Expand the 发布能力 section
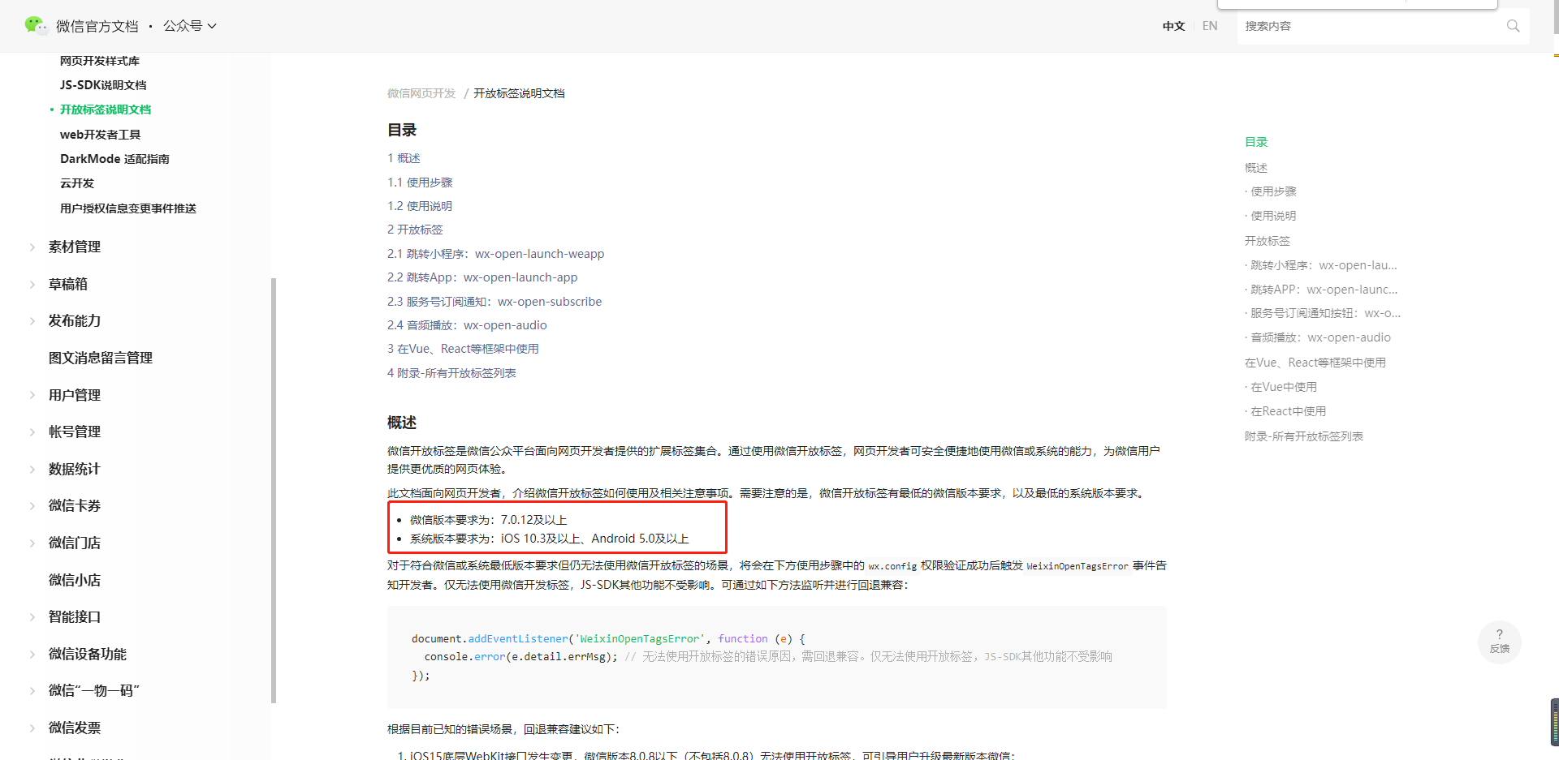Screen dimensions: 1559x760 click(74, 320)
